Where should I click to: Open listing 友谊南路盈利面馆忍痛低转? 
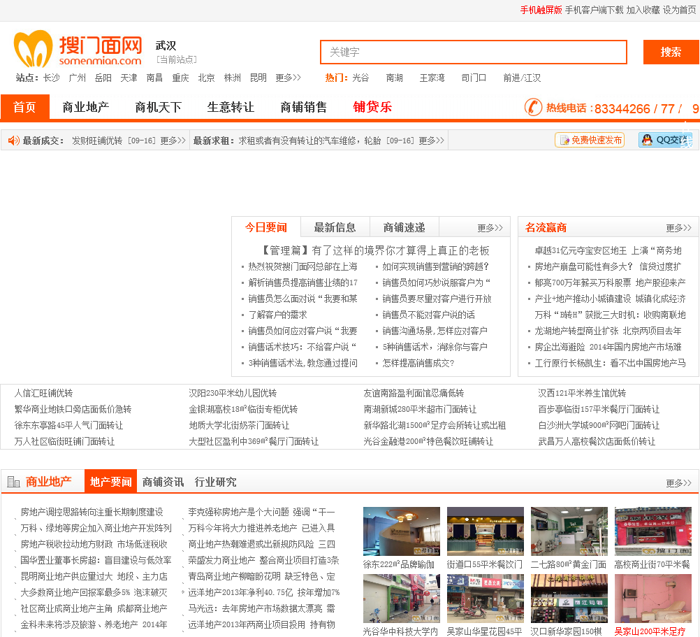pos(414,393)
